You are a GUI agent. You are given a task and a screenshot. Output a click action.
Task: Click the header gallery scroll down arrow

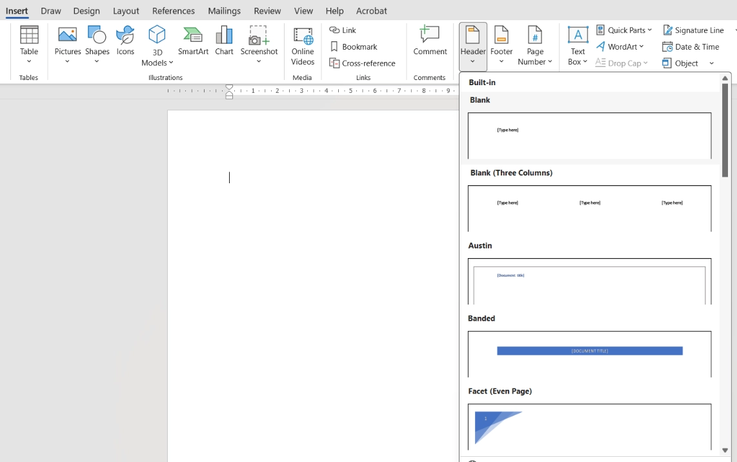coord(725,450)
